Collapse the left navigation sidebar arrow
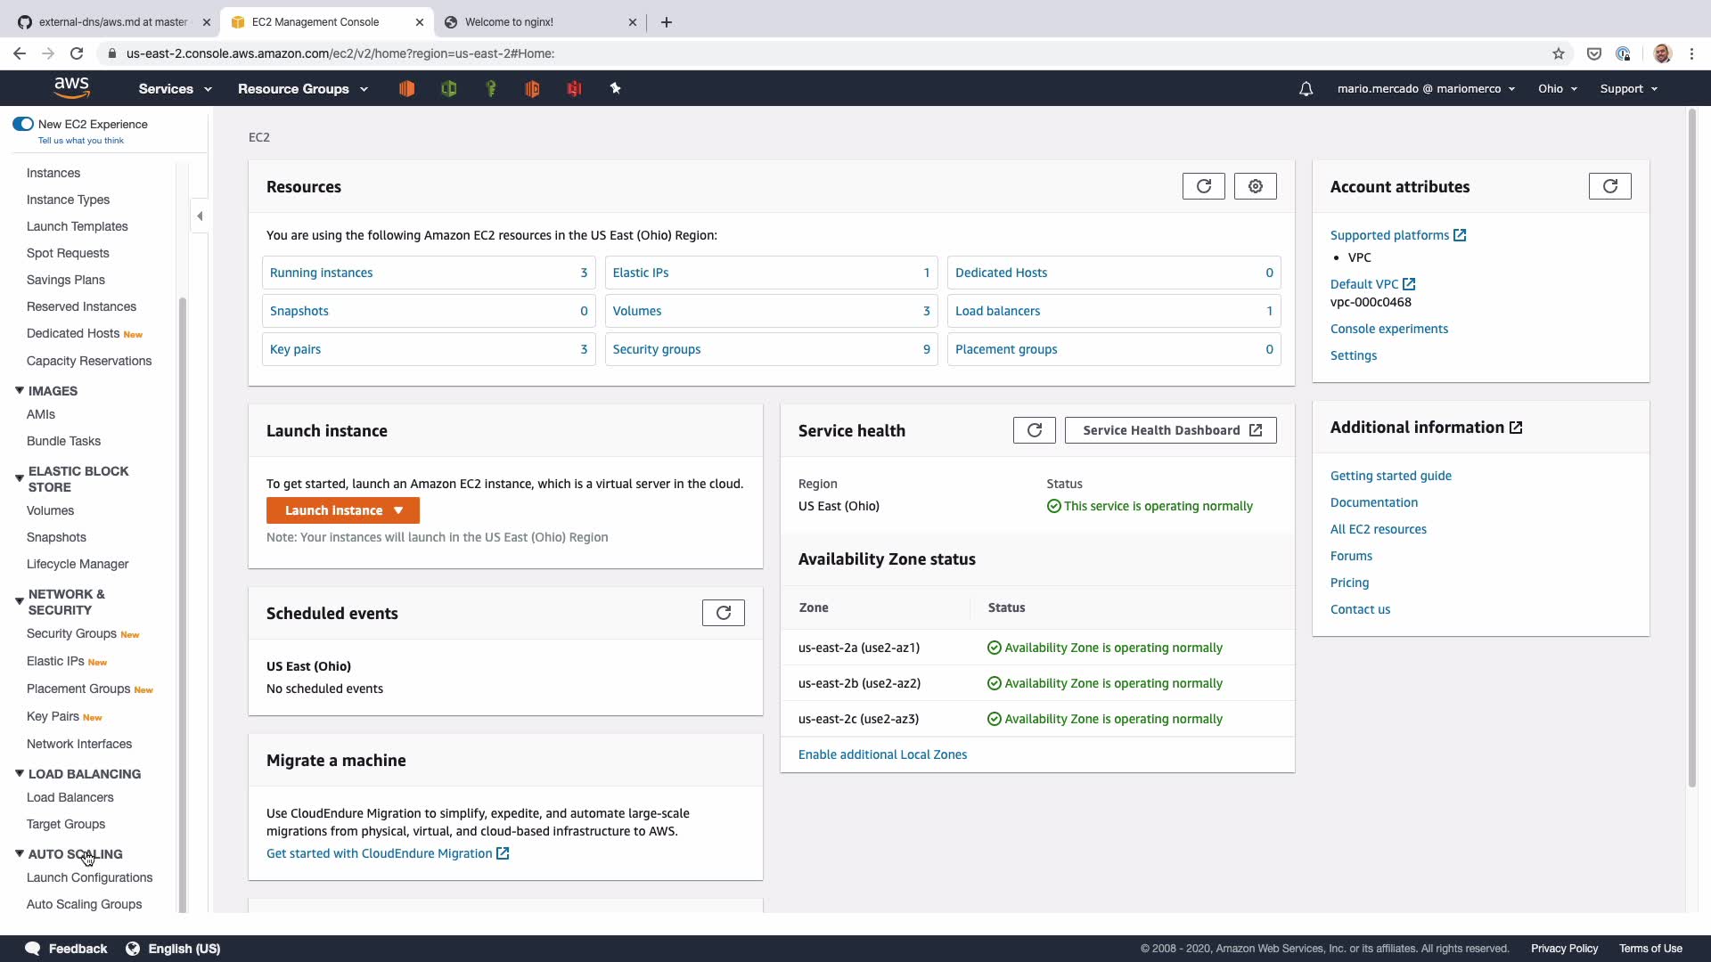The image size is (1711, 962). click(x=200, y=216)
